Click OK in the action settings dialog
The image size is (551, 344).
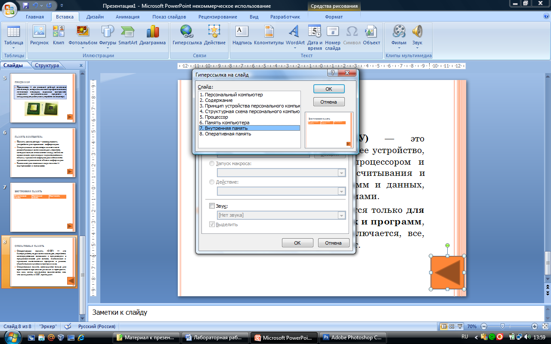pyautogui.click(x=297, y=243)
